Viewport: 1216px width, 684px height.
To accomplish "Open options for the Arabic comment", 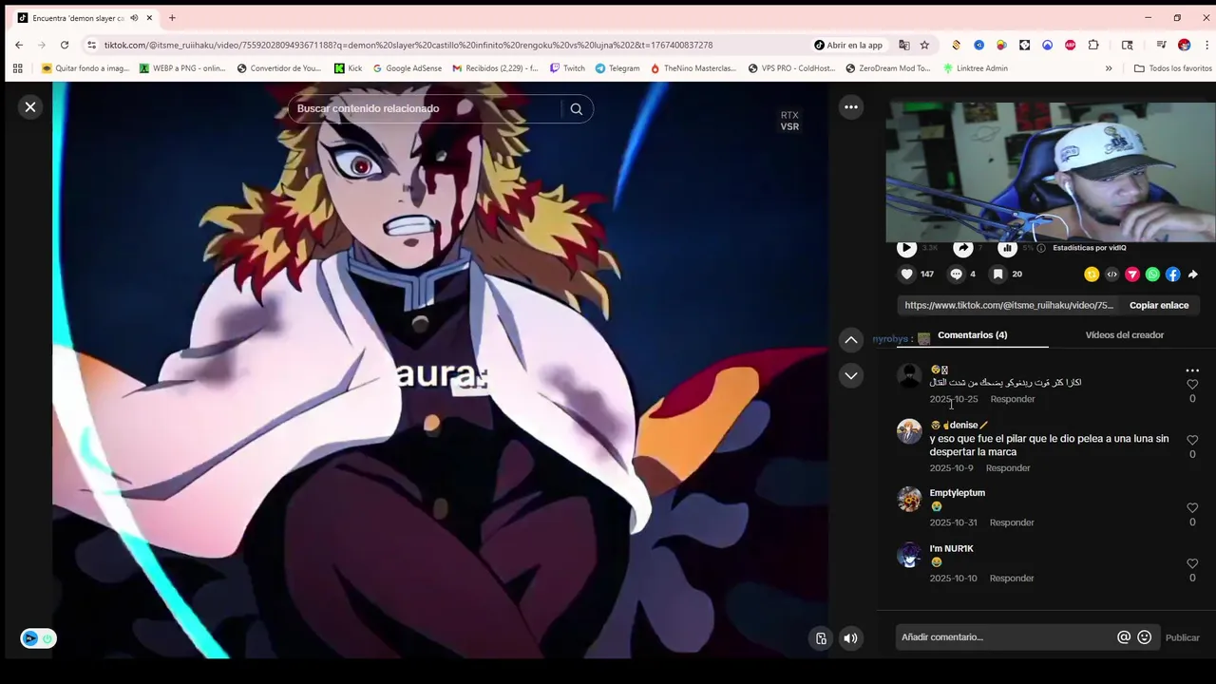I will pos(1192,370).
